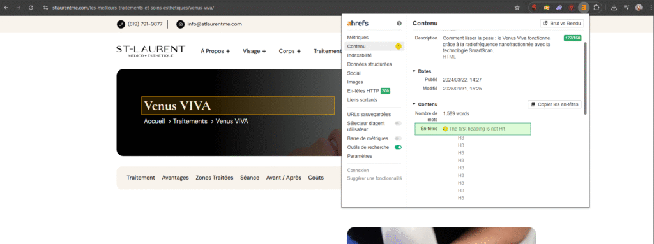Jump to Coûts section tab
The image size is (654, 244).
[316, 178]
